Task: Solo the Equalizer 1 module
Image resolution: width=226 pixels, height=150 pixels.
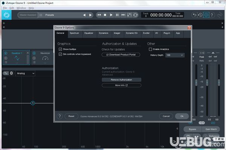Action: pos(6,58)
